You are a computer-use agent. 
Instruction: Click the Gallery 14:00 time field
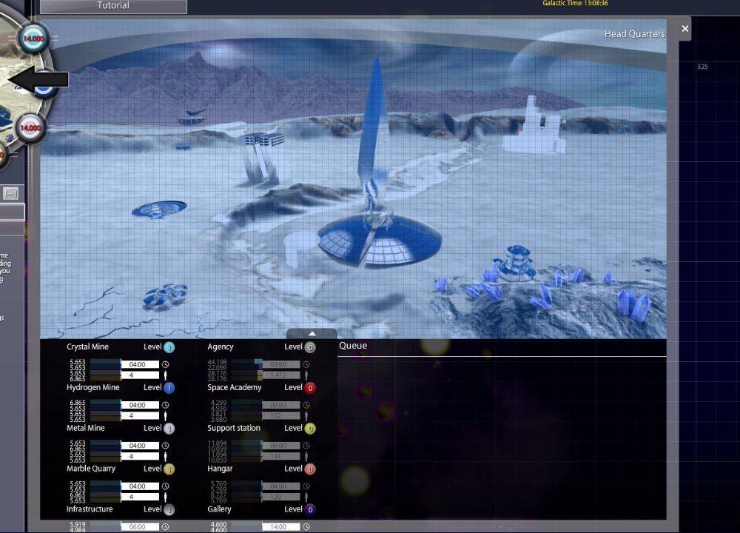click(281, 527)
